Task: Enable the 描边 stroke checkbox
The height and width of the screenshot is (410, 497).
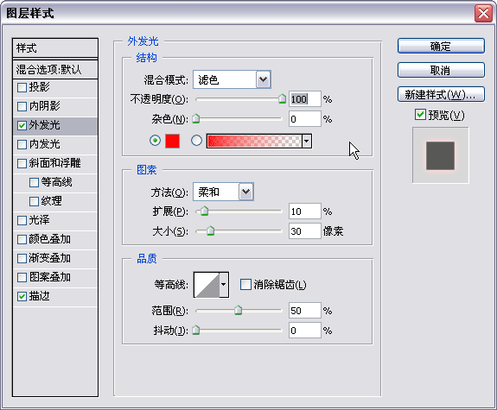Action: tap(22, 296)
